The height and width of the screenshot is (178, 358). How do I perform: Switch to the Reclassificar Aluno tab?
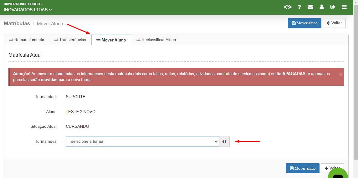[x=156, y=40]
